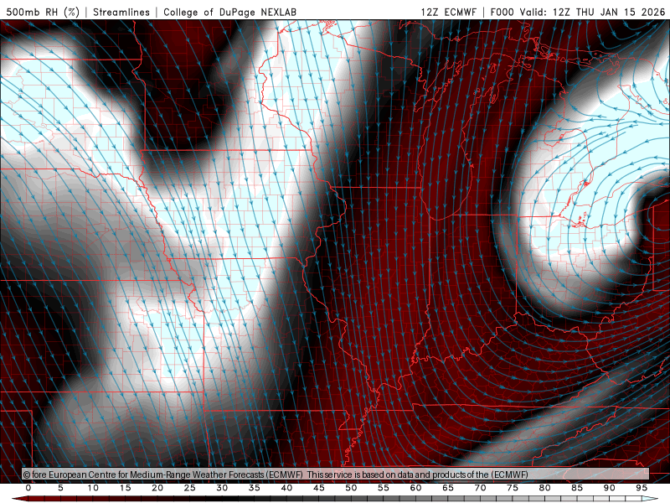Click the "70" colorbar label
Viewport: 670px width, 503px height.
point(480,488)
